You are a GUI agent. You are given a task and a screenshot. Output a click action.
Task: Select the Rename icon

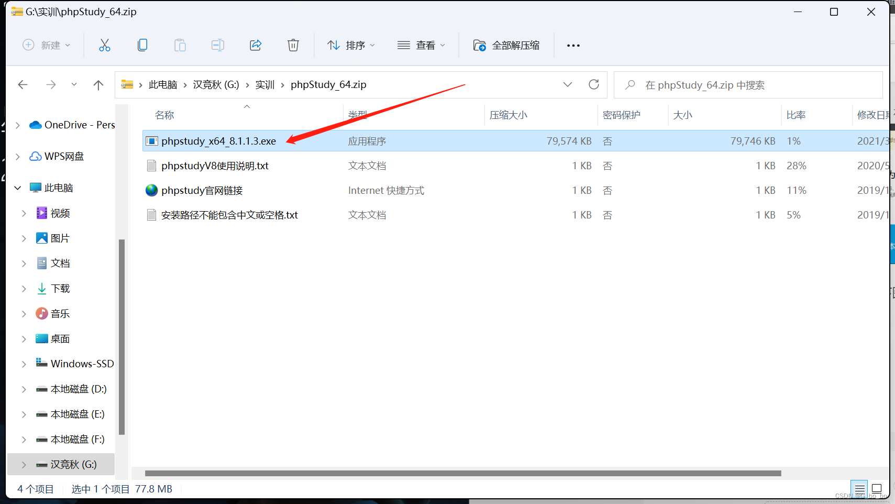tap(218, 45)
